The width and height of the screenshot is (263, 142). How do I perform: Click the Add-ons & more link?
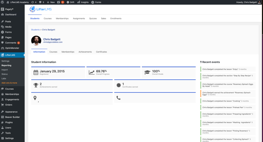point(9,83)
